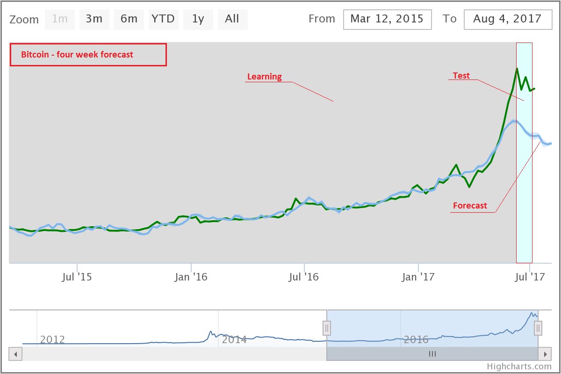Edit the From date field
Screen dimensions: 561x374
click(387, 19)
